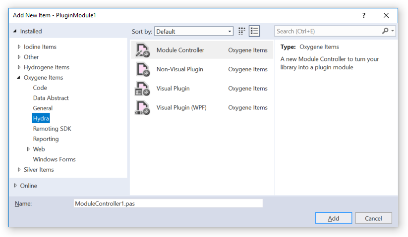Click the Online label
The image size is (408, 237).
click(x=29, y=186)
